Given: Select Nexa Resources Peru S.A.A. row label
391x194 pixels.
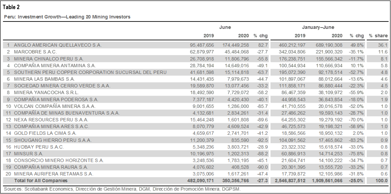Looking at the screenshot, I should pyautogui.click(x=51, y=120).
